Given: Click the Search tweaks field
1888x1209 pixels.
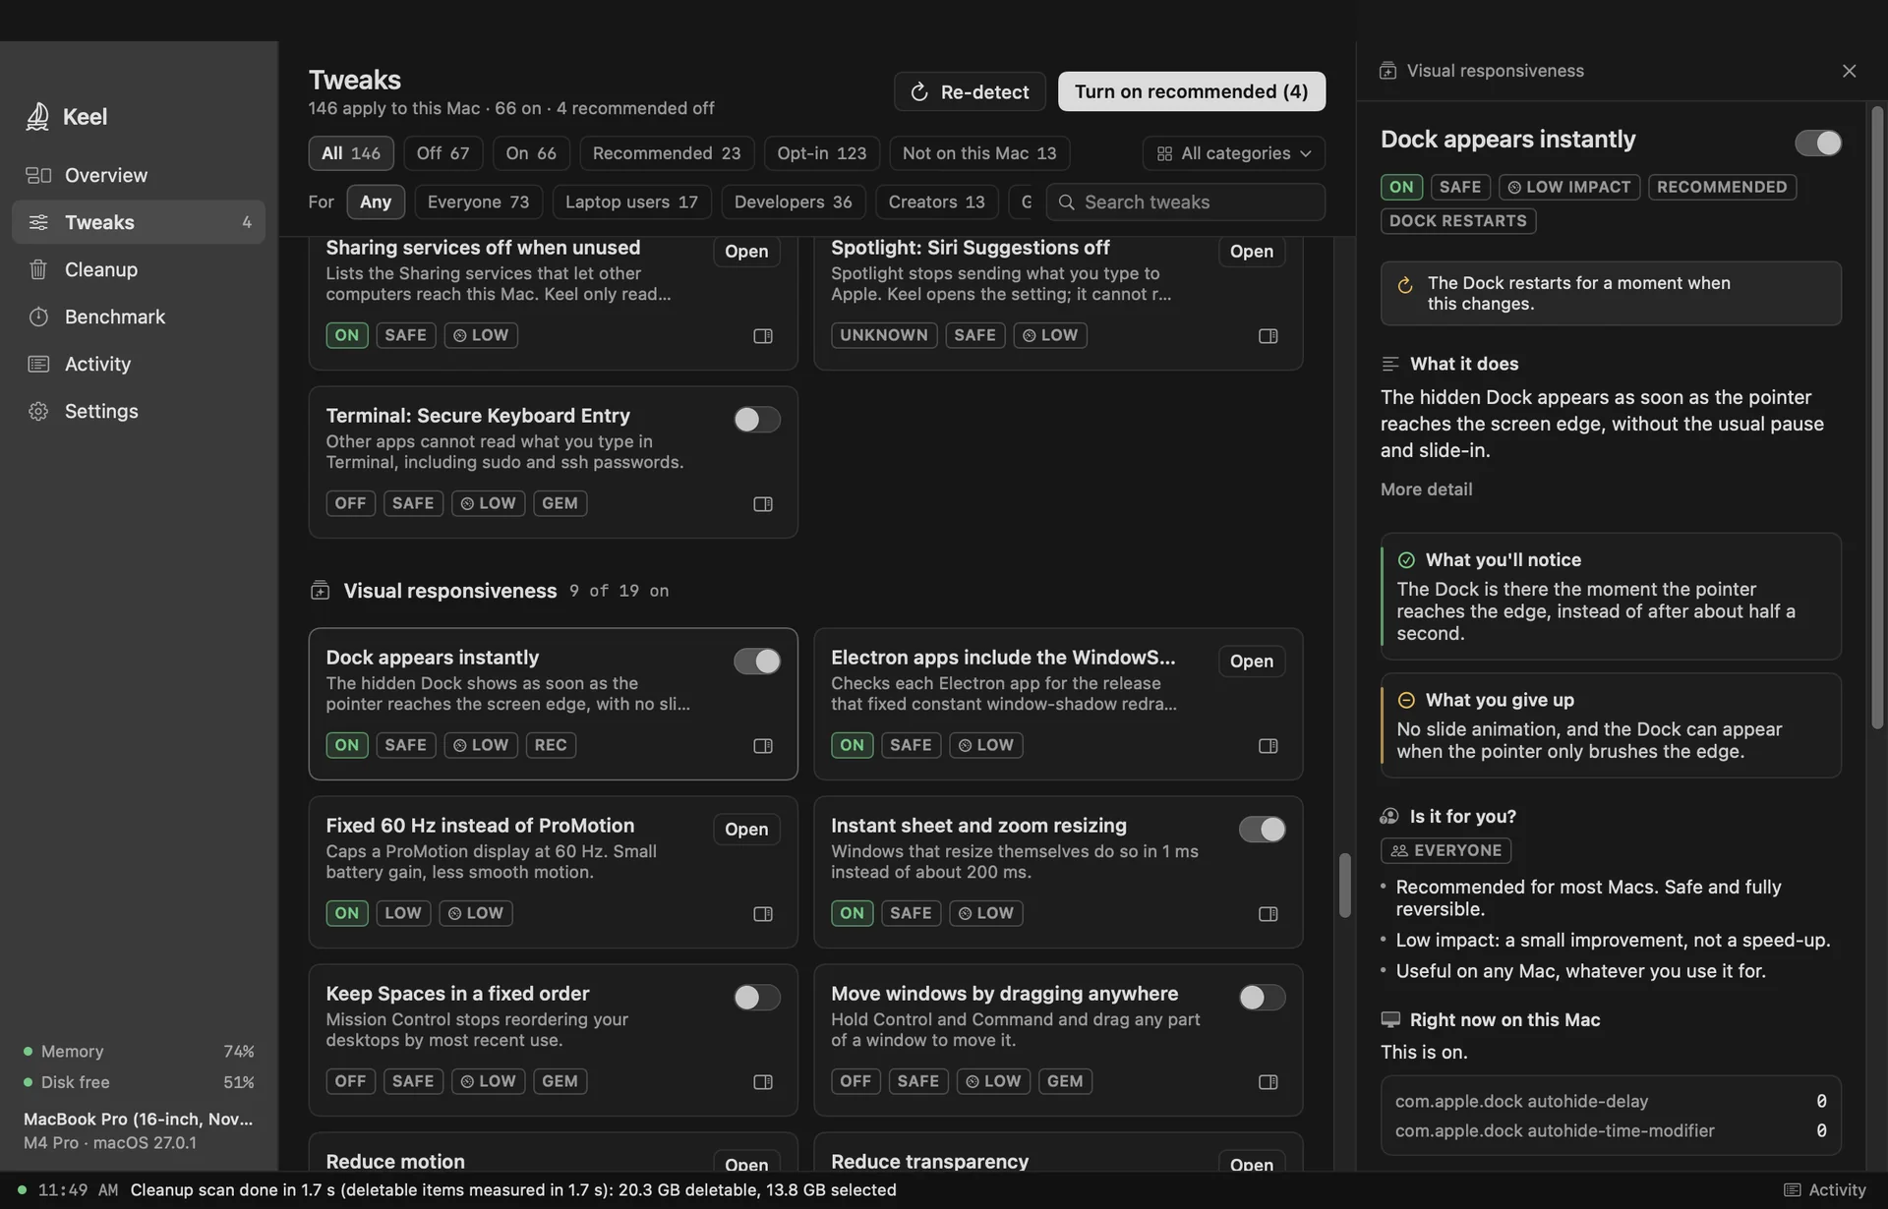Looking at the screenshot, I should (1186, 201).
